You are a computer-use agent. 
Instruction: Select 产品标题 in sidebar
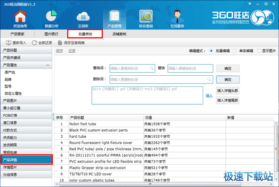[x=26, y=50]
